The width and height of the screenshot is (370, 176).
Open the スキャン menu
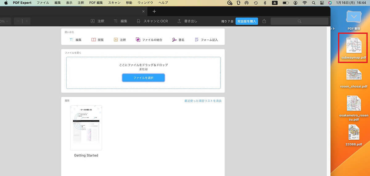114,3
